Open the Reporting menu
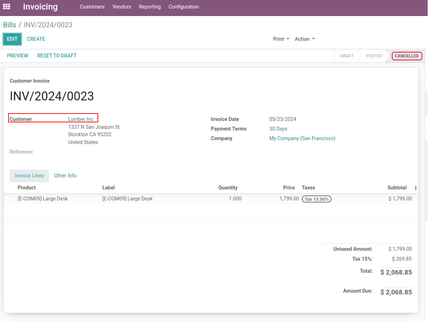The width and height of the screenshot is (428, 321). point(150,7)
